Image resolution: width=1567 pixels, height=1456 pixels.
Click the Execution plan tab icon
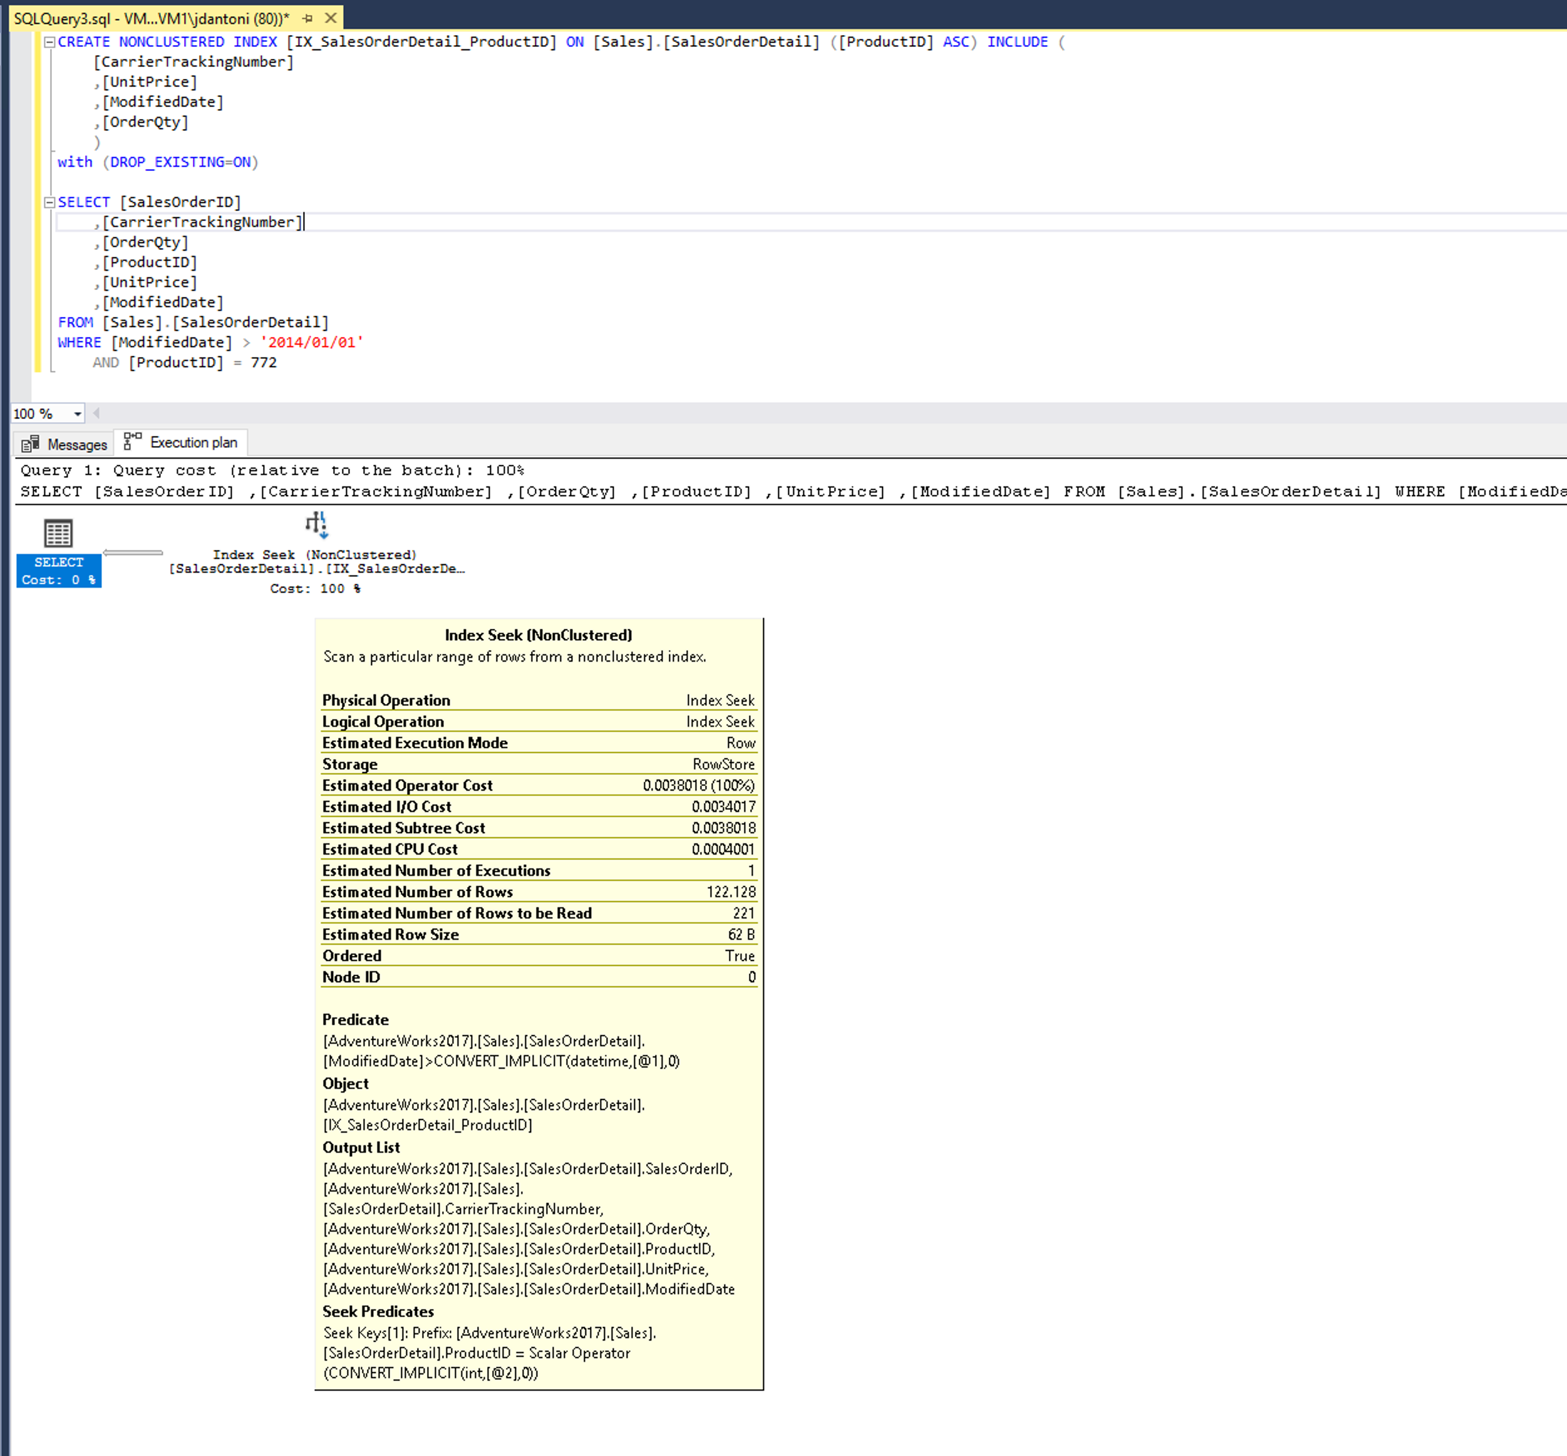(x=132, y=441)
